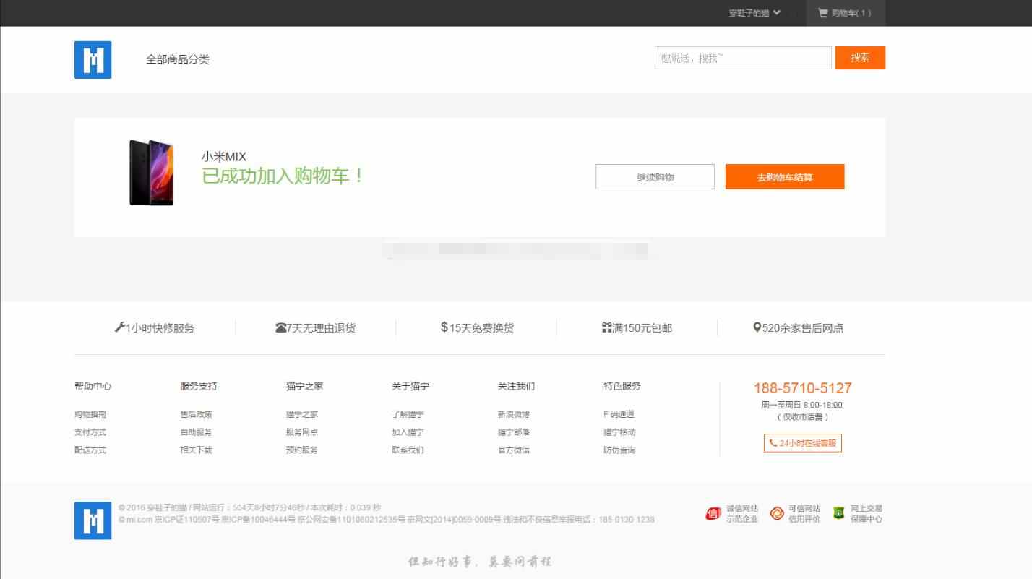Focus the search input field
The image size is (1032, 579).
tap(743, 58)
